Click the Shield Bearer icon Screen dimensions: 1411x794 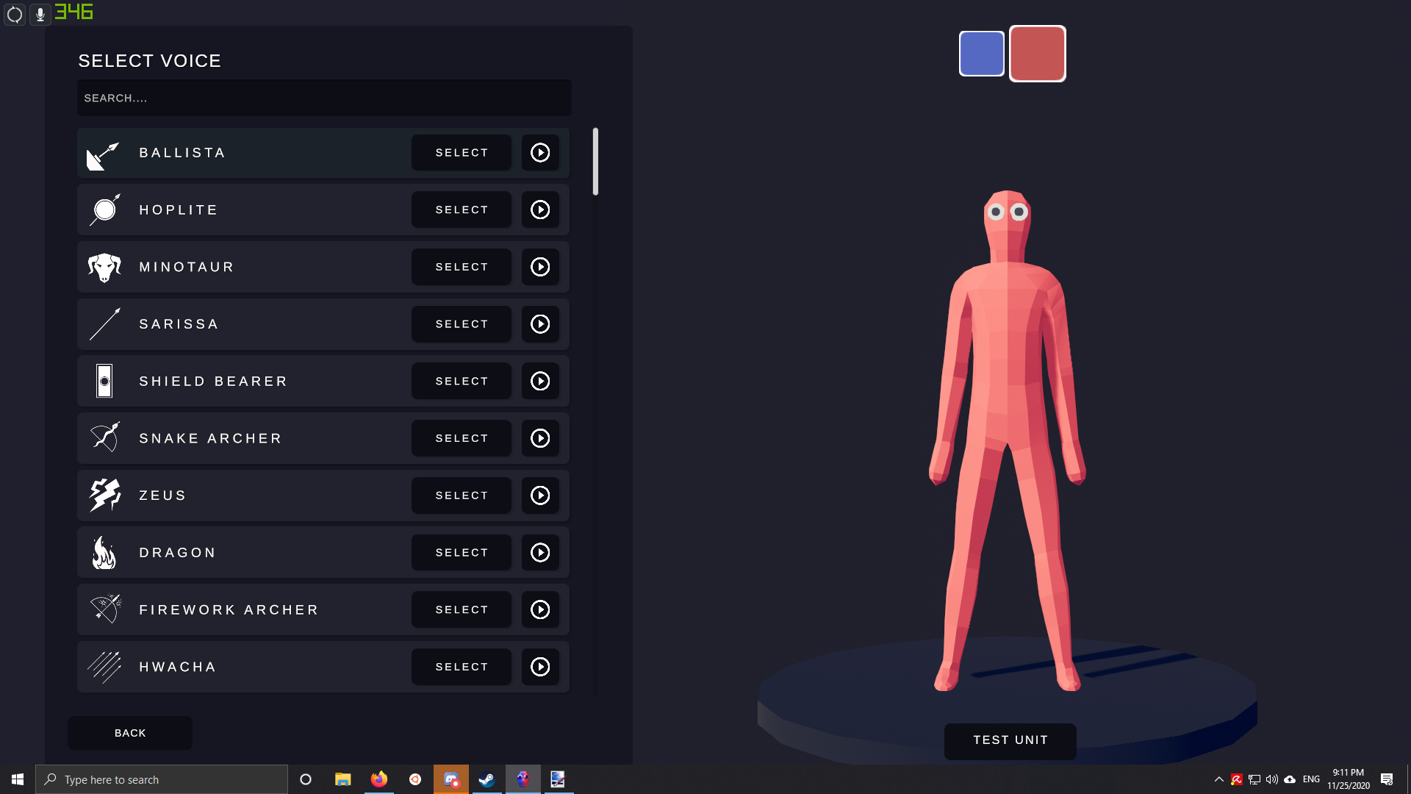pos(104,382)
